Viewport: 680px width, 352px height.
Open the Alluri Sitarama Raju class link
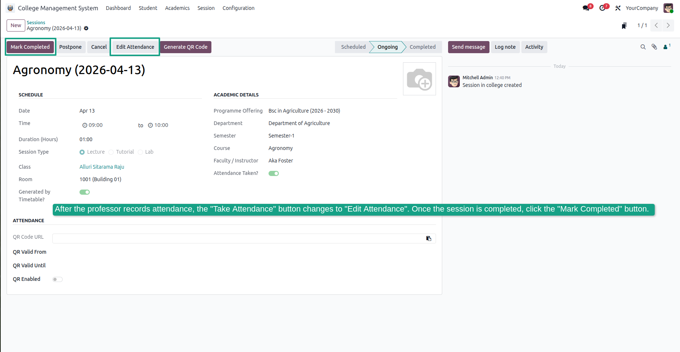tap(102, 167)
